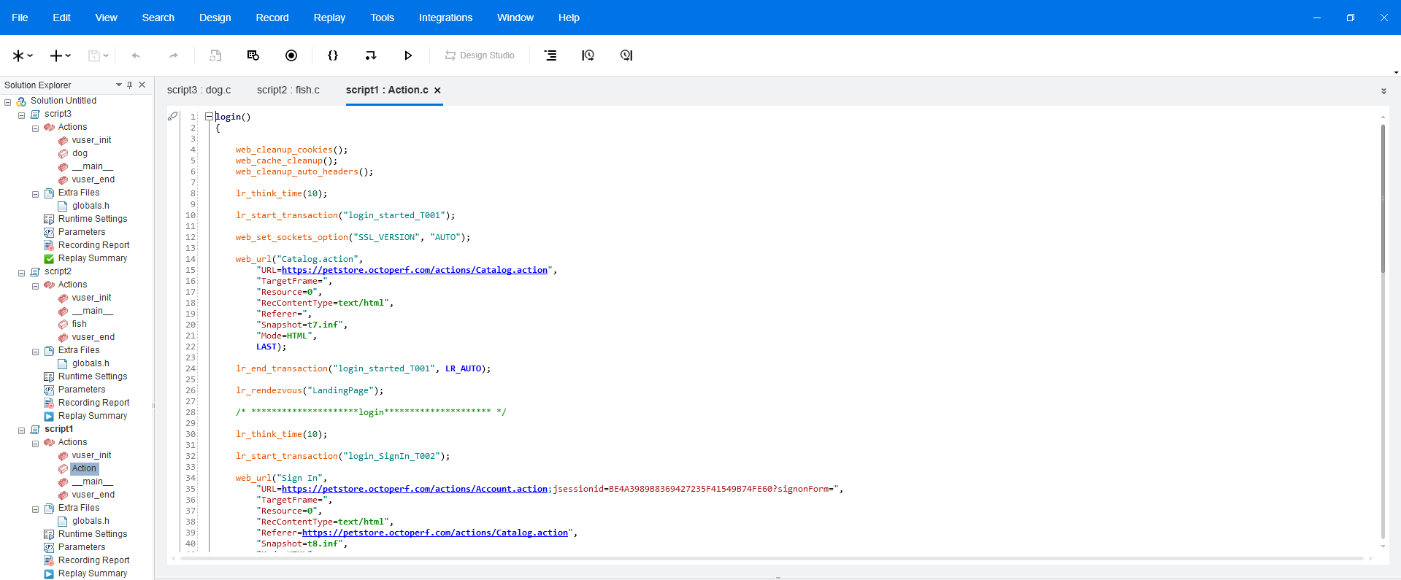Toggle code folding for the login function
Viewport: 1401px width, 580px height.
tap(209, 117)
